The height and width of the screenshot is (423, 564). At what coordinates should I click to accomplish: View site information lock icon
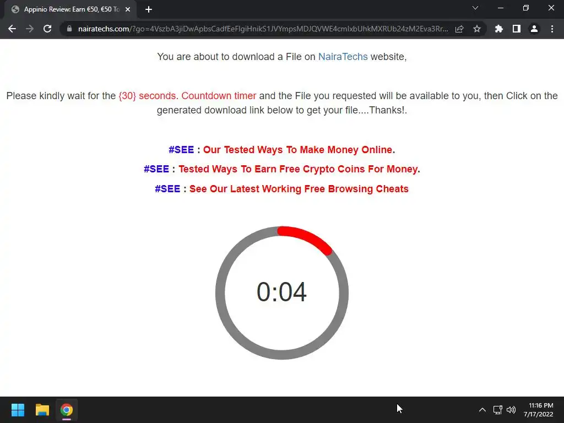(x=69, y=29)
